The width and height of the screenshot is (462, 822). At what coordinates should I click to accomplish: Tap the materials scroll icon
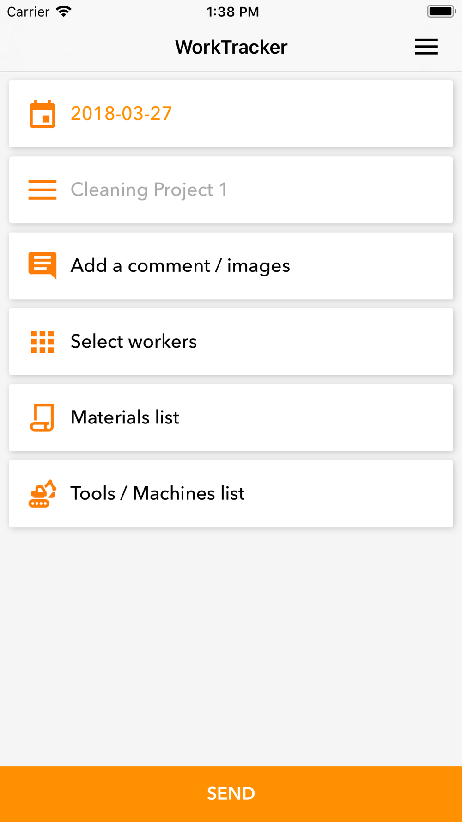pyautogui.click(x=42, y=417)
